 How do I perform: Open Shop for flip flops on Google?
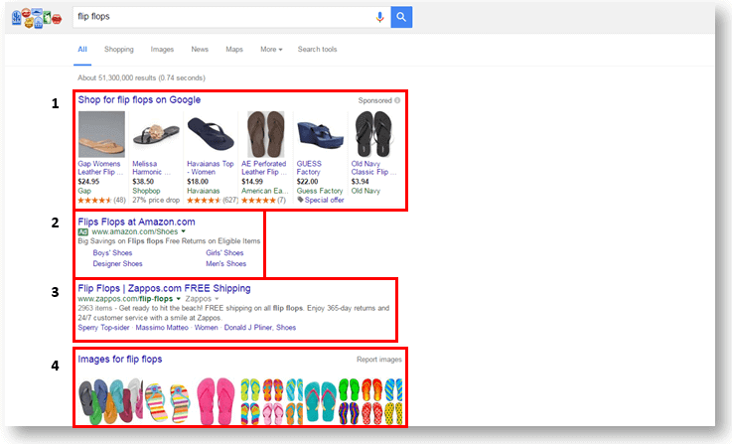click(x=139, y=100)
